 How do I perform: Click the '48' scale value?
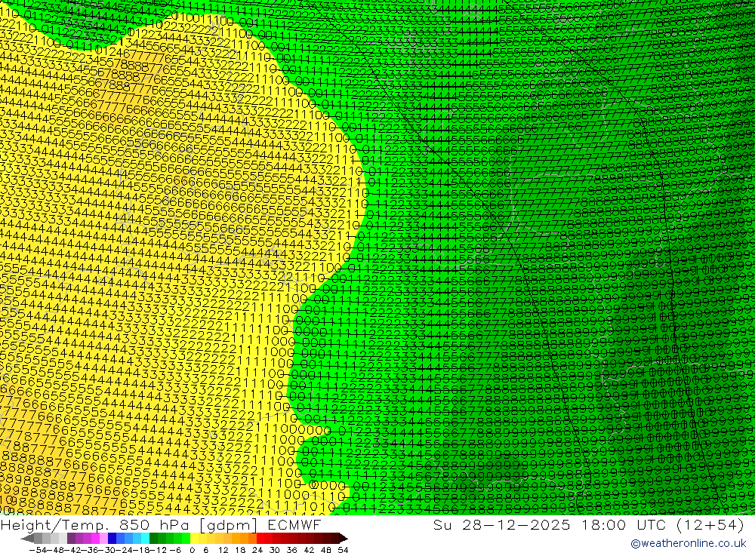[x=326, y=550]
